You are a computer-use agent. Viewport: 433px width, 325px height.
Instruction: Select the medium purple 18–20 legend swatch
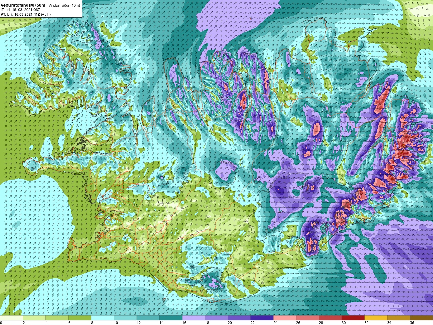216,318
